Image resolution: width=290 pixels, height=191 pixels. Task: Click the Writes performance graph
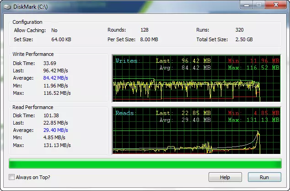click(196, 78)
